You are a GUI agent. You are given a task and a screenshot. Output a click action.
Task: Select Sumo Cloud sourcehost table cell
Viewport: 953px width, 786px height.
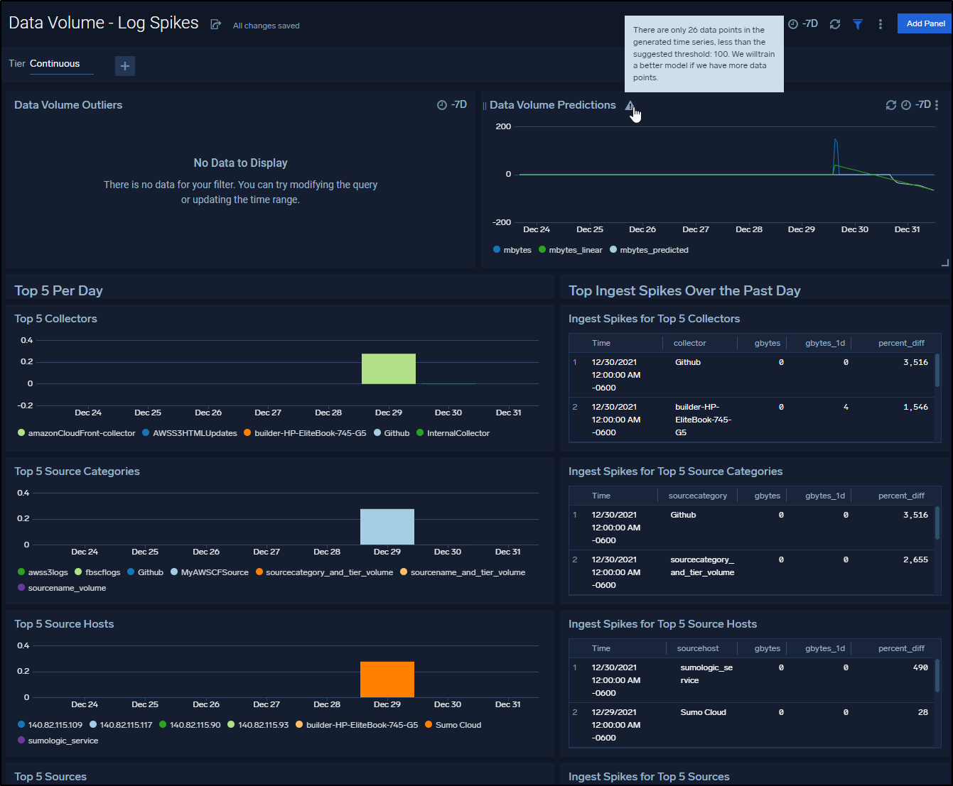coord(703,712)
